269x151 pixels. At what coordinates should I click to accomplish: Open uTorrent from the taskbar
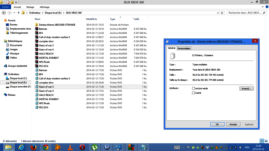95,147
